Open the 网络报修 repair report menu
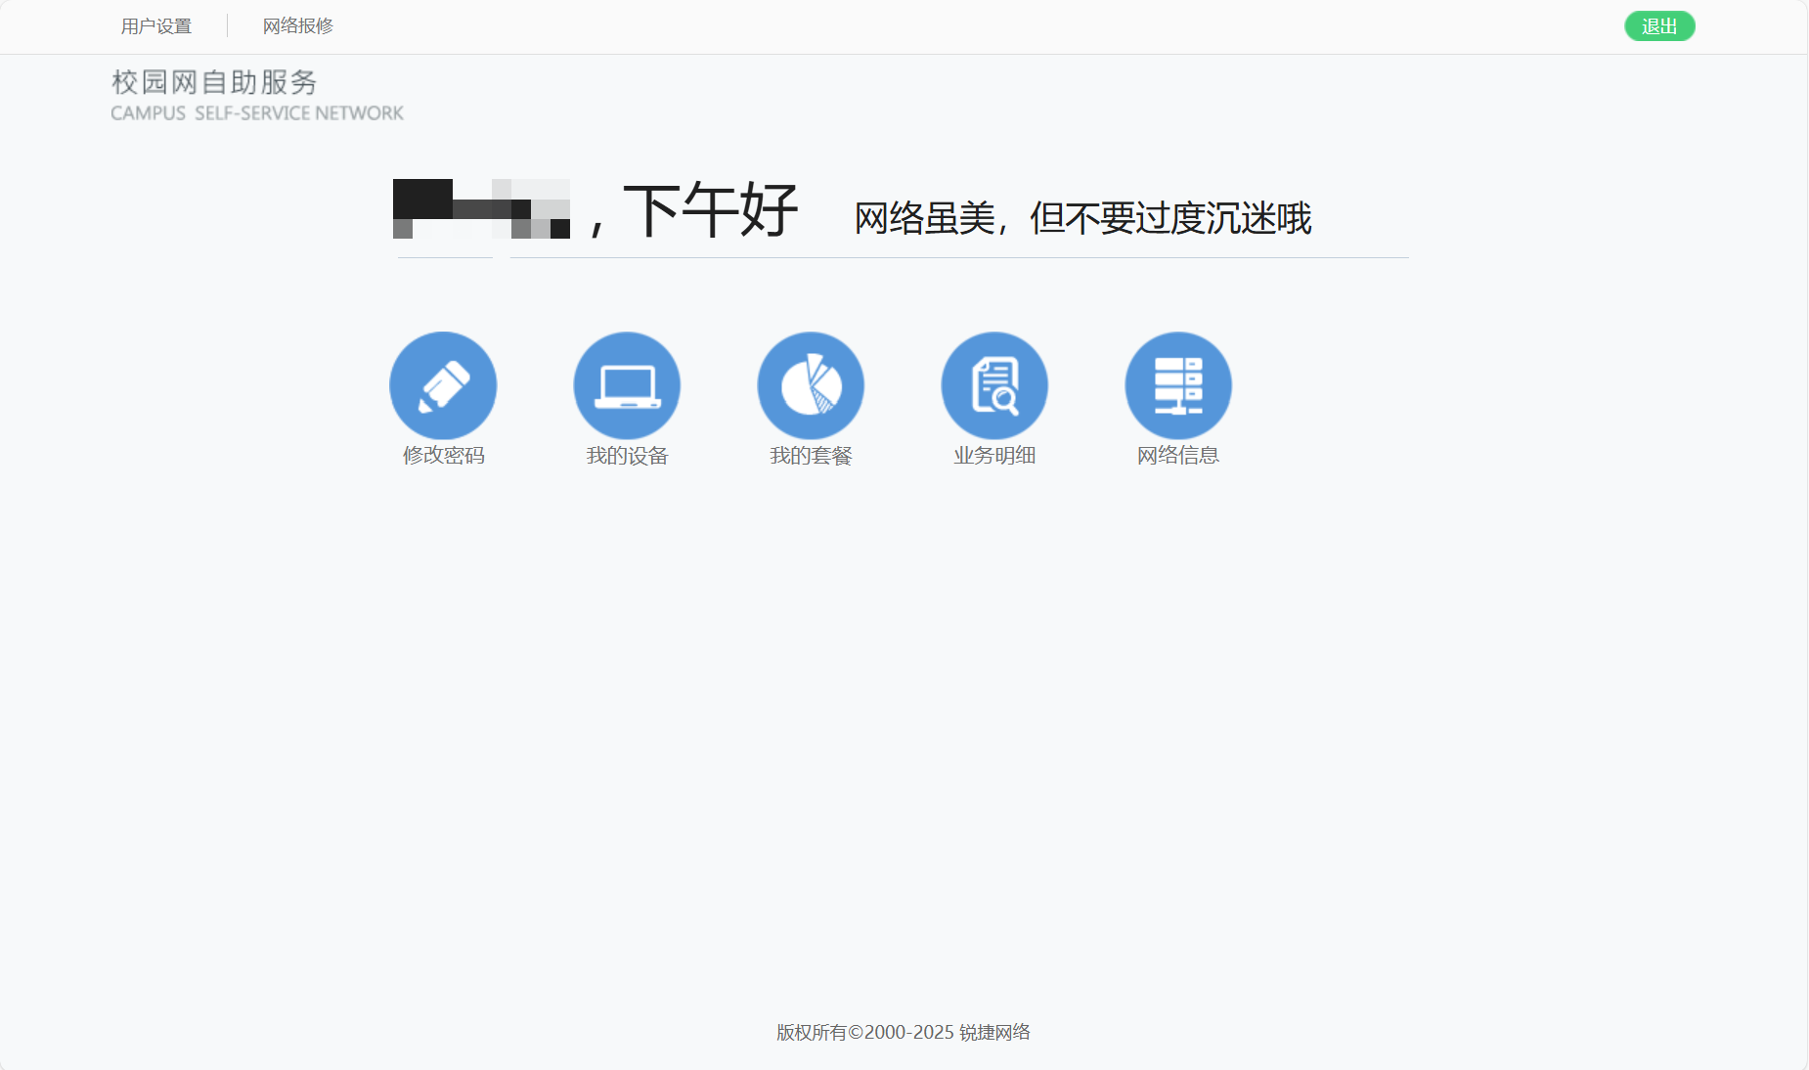 coord(296,26)
